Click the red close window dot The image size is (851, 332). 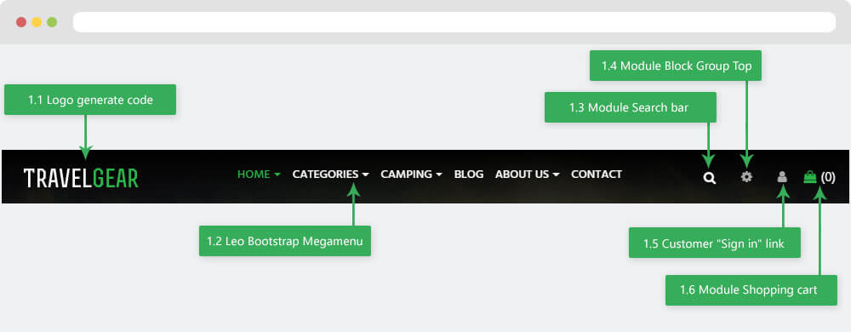[x=21, y=22]
